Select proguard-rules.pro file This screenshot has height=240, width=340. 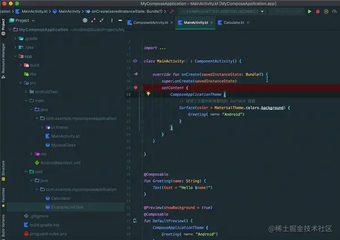(x=45, y=234)
